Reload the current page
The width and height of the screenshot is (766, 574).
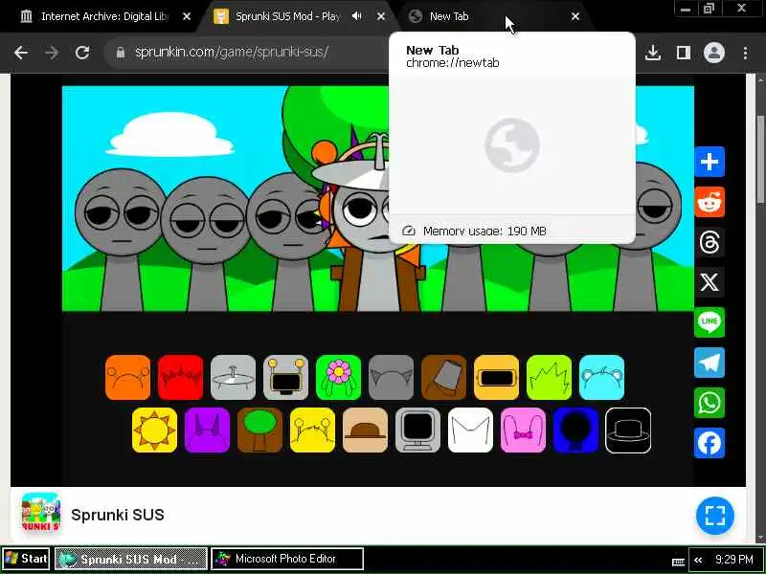pos(82,53)
